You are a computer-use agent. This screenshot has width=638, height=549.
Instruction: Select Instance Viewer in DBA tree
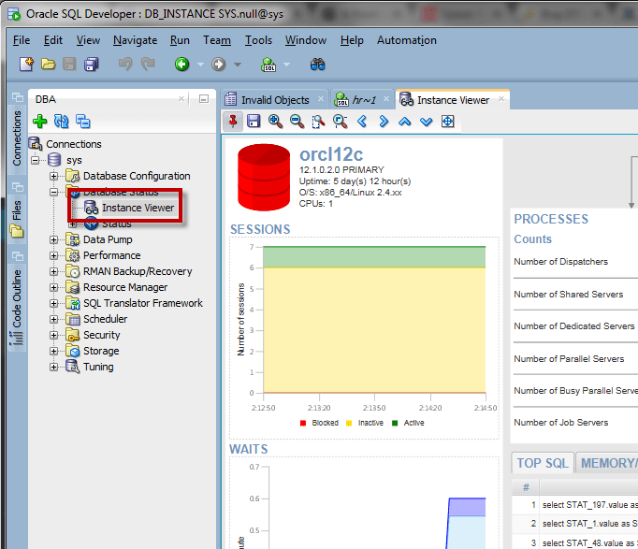click(138, 208)
